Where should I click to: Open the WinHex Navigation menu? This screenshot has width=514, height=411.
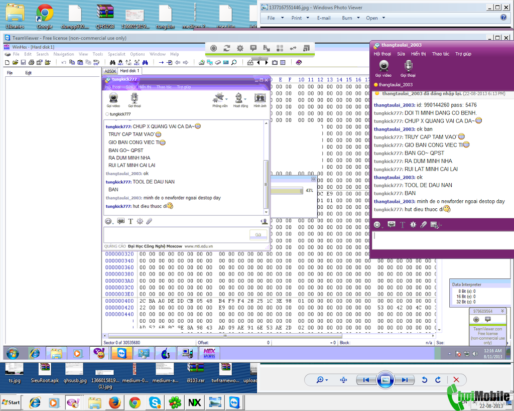(64, 54)
